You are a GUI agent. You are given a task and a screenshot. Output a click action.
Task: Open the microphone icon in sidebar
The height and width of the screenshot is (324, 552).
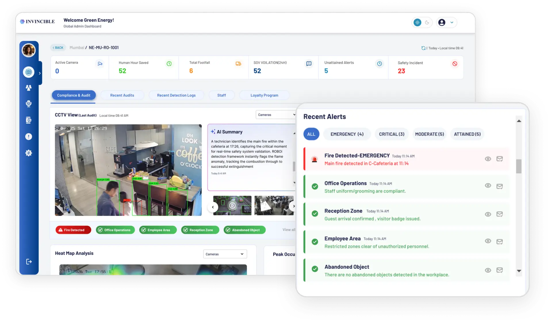28,104
